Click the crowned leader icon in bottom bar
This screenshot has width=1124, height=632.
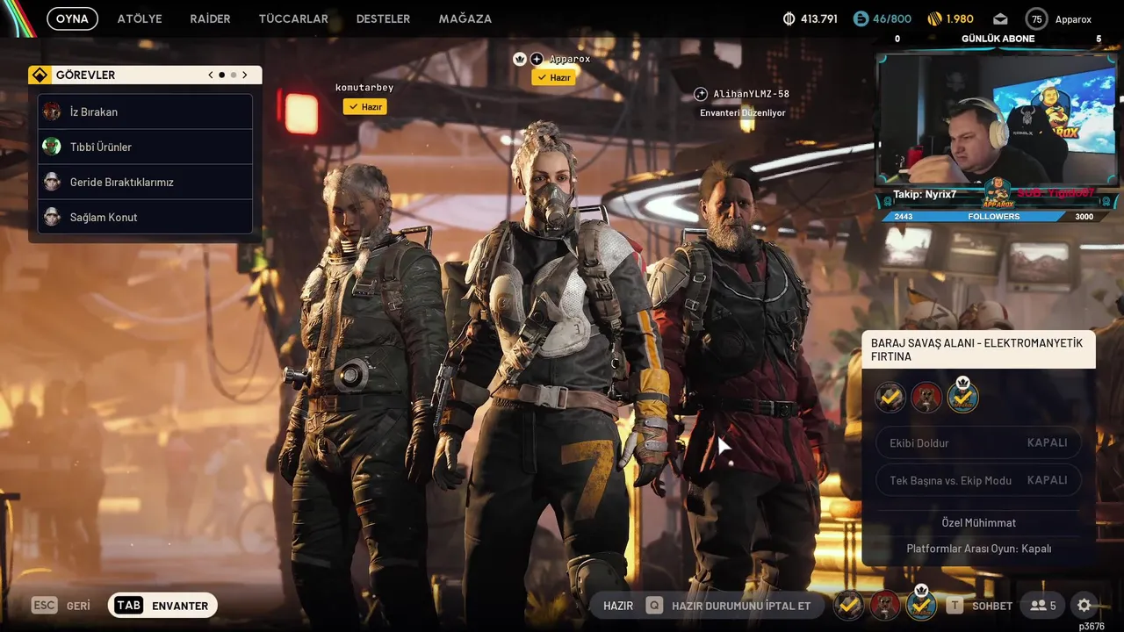pyautogui.click(x=921, y=604)
